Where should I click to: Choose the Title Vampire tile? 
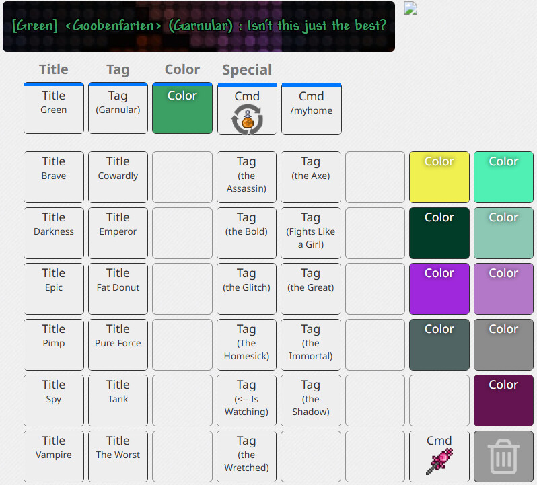point(54,457)
